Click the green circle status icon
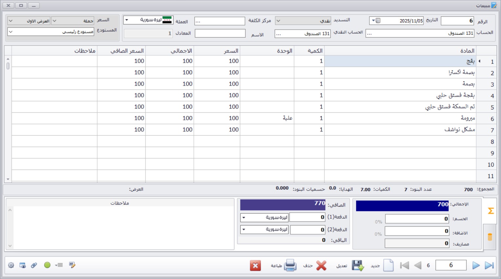The image size is (501, 279). (x=47, y=265)
